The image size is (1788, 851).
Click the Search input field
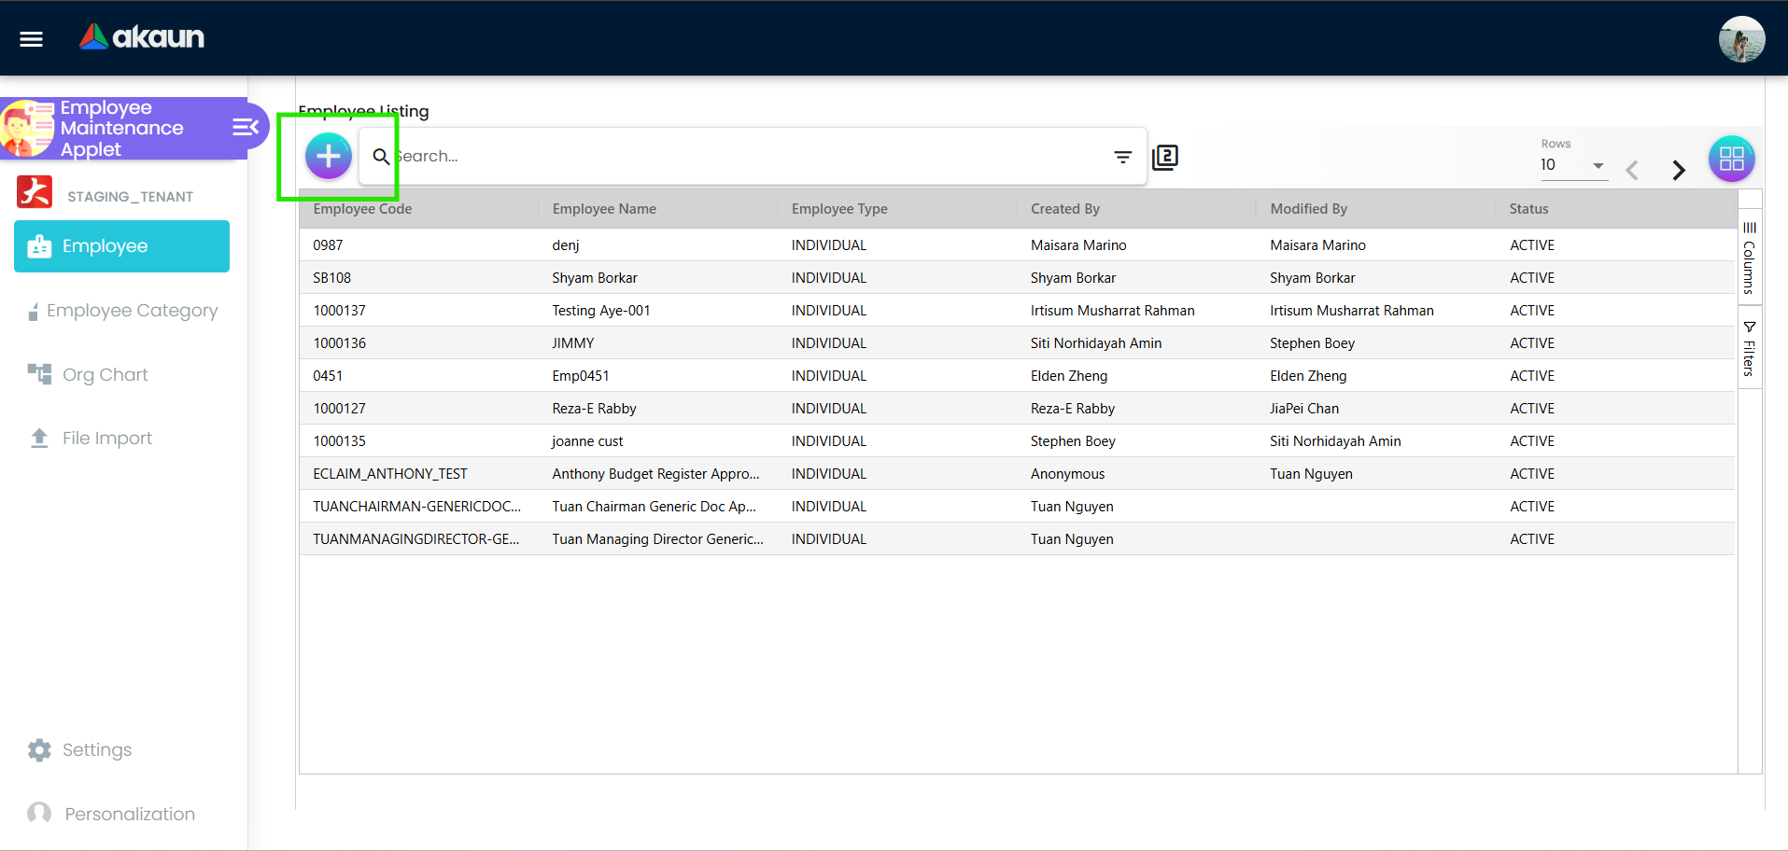[747, 157]
